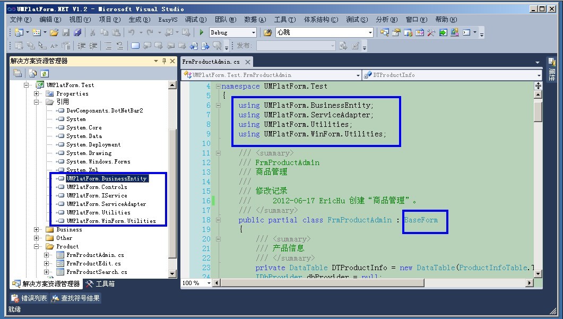This screenshot has width=563, height=319.
Task: Click the Save All icon
Action: [x=77, y=33]
